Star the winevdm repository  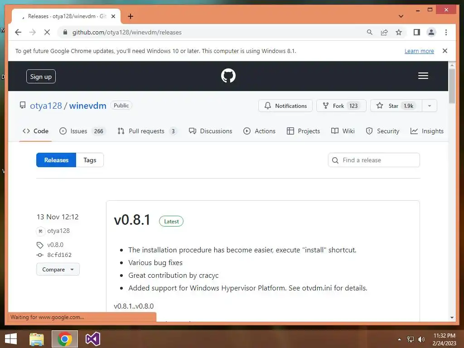point(396,106)
